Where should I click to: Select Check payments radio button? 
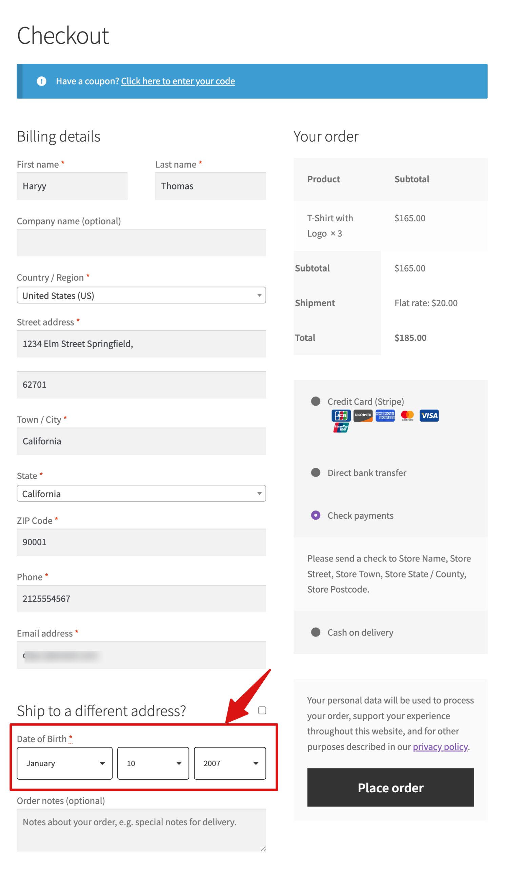click(x=316, y=515)
